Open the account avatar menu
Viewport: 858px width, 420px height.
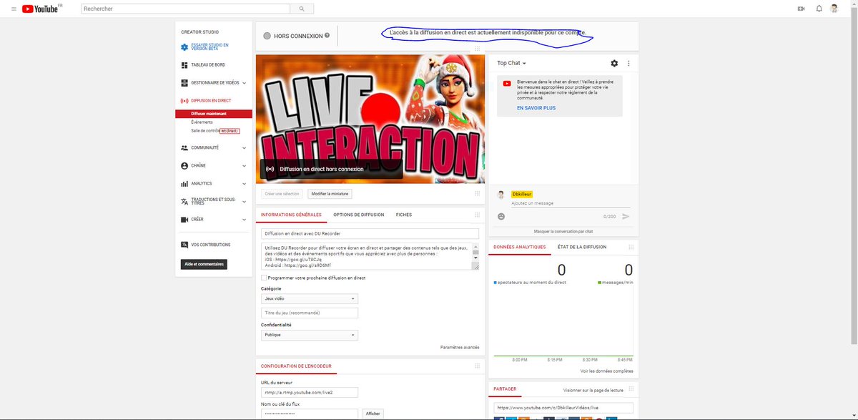click(836, 9)
